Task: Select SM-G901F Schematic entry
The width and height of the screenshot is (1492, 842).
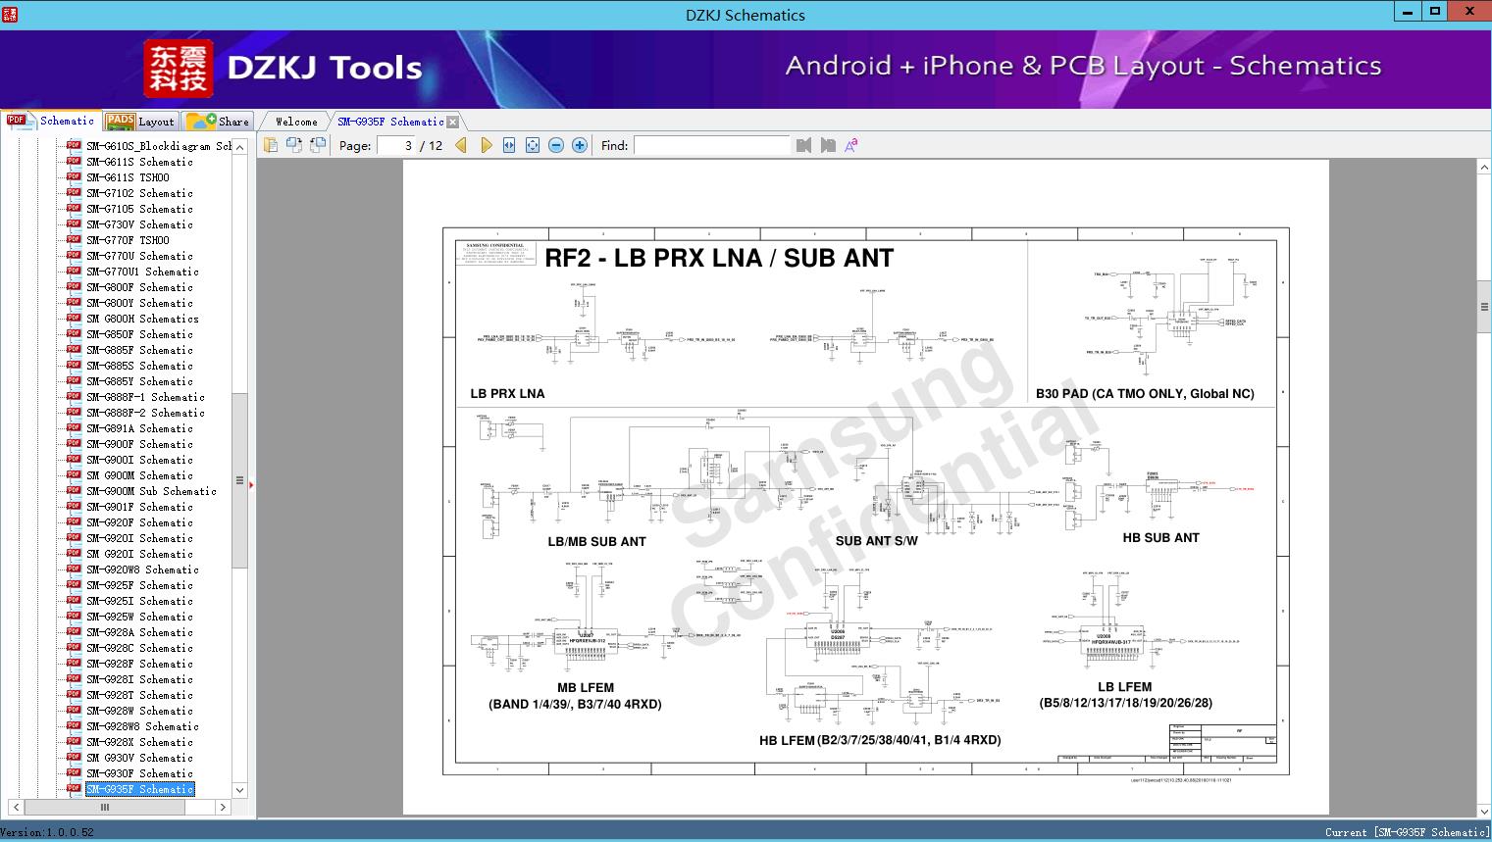Action: (139, 507)
